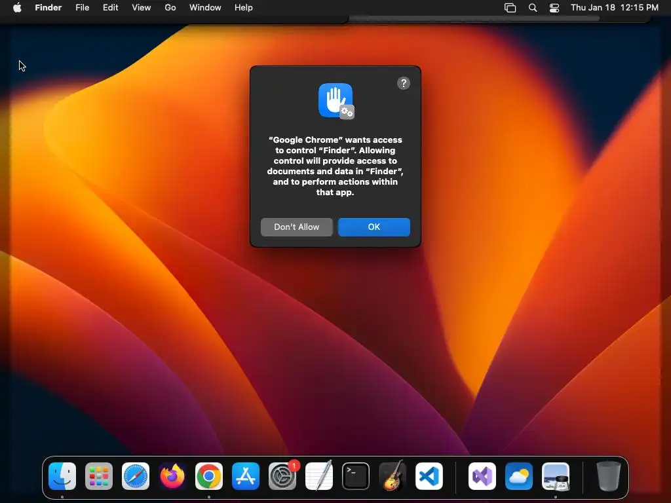Open the App Store dock icon

click(x=246, y=475)
